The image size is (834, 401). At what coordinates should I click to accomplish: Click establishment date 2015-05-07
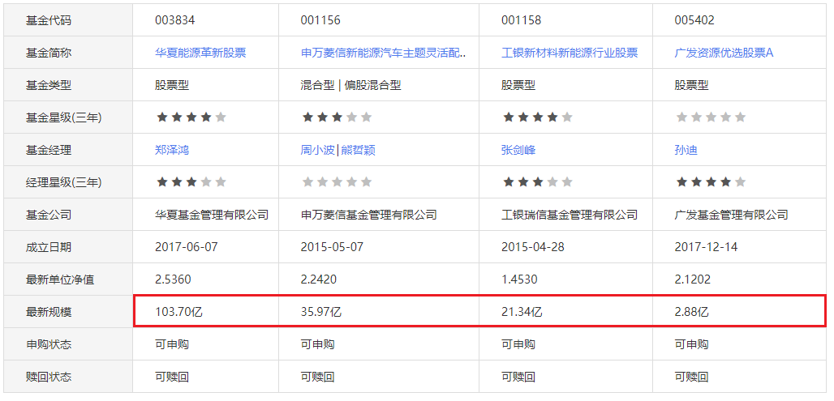pyautogui.click(x=332, y=247)
